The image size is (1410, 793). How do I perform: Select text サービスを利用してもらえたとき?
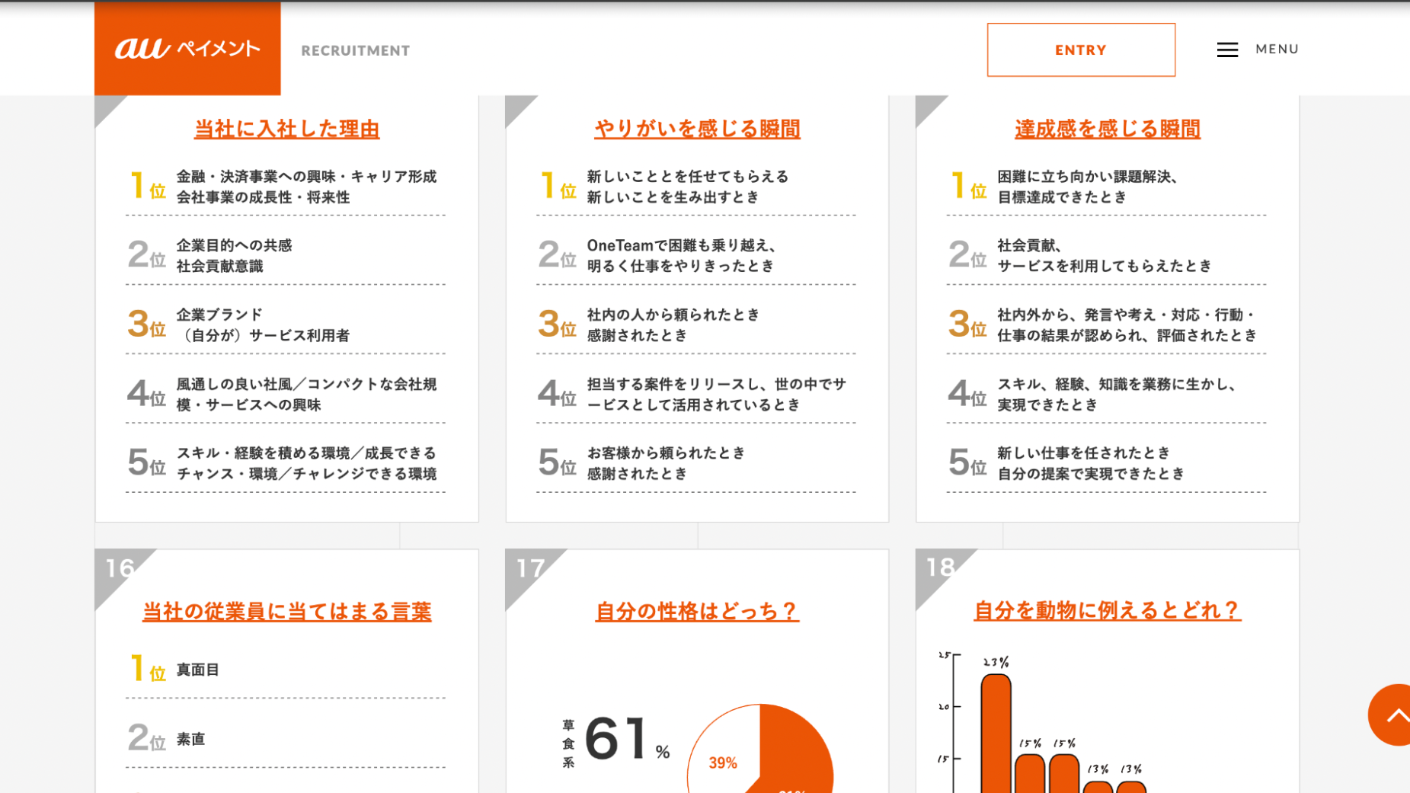(1105, 266)
